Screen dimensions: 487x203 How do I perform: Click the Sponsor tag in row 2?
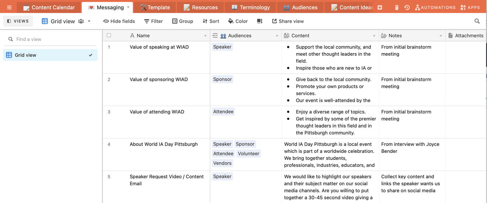pos(222,79)
